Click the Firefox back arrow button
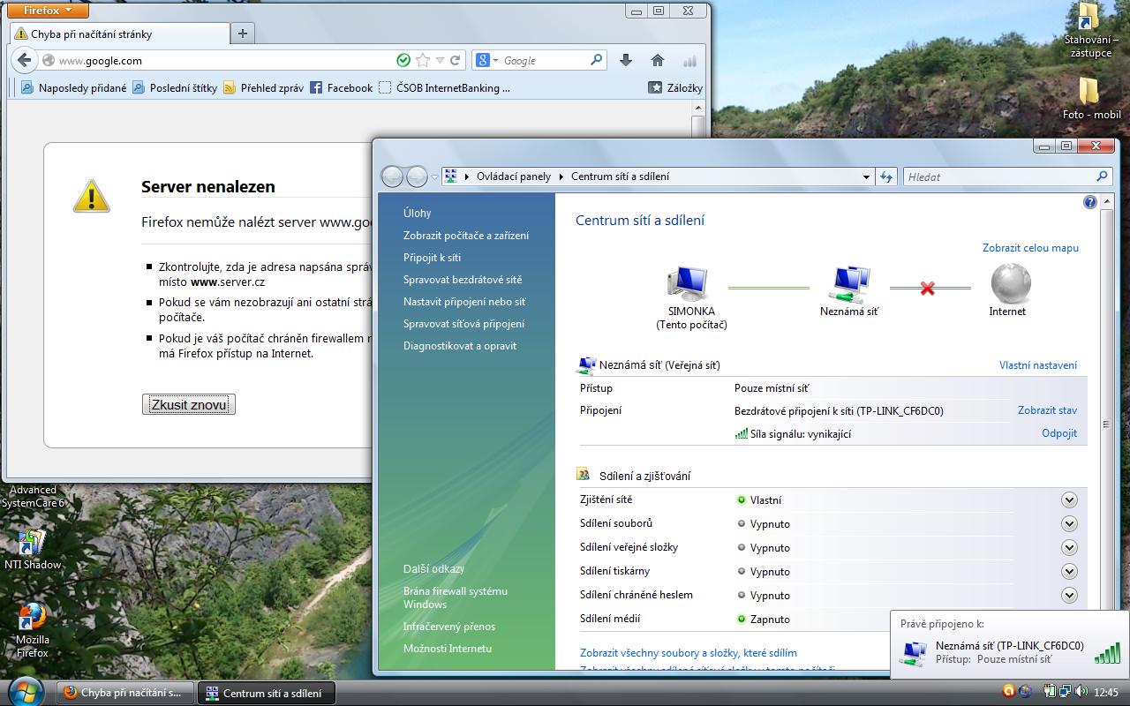Image resolution: width=1130 pixels, height=706 pixels. 23,60
